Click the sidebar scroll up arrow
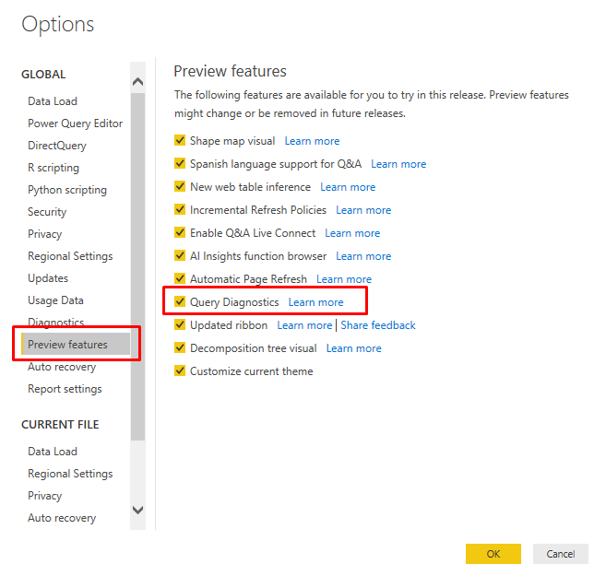 138,81
